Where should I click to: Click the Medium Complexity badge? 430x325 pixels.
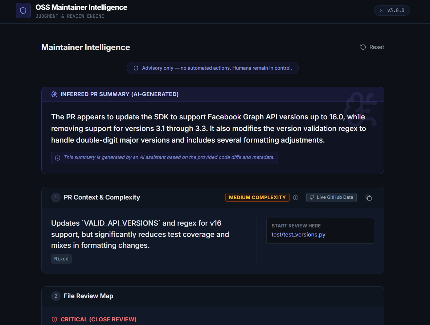point(257,197)
